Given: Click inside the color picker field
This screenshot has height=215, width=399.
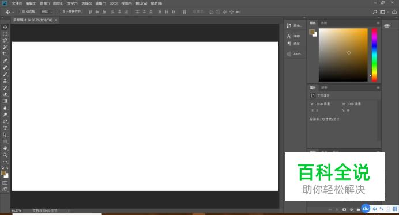Looking at the screenshot, I should [343, 55].
